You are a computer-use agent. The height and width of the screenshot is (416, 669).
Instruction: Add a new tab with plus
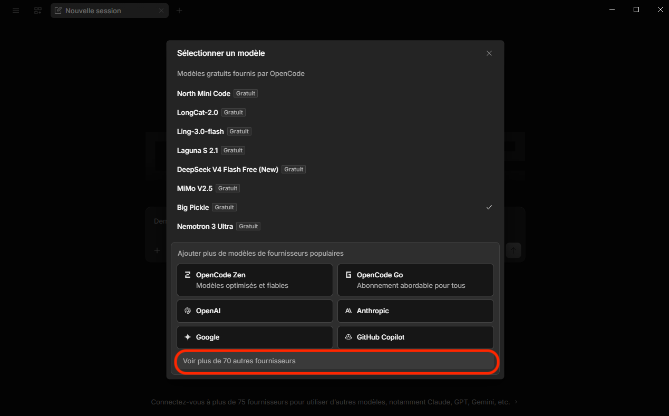click(179, 11)
